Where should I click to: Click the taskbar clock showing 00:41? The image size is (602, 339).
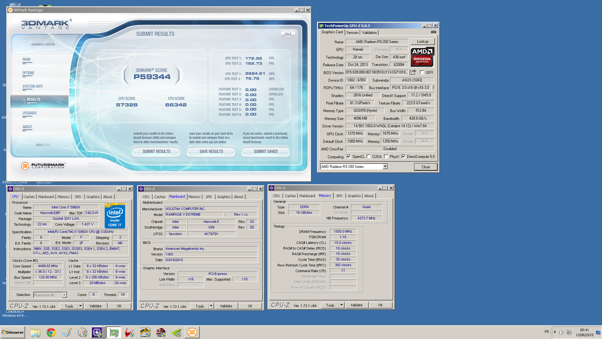[x=584, y=330]
